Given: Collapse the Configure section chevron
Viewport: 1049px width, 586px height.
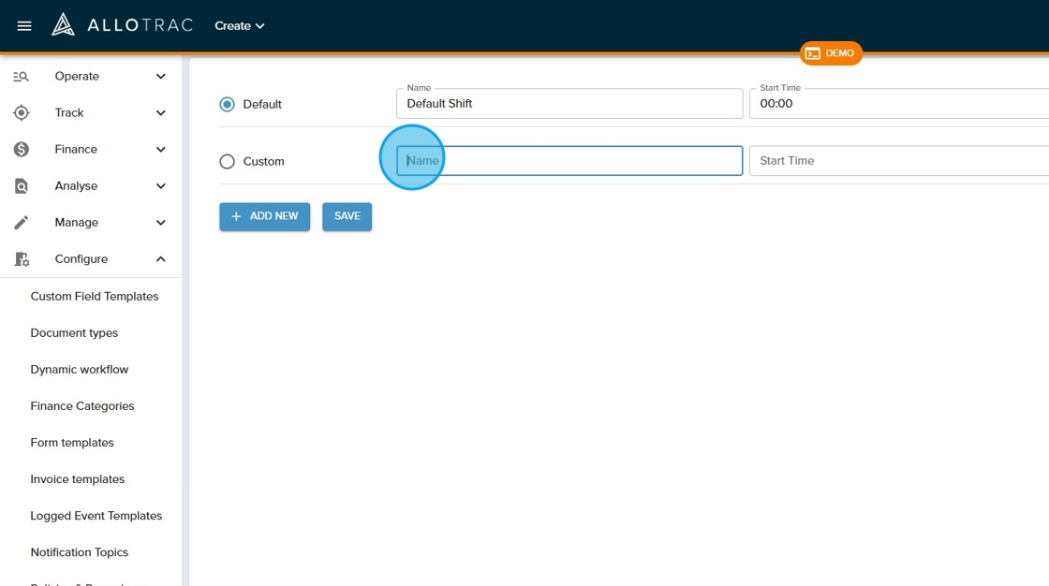Looking at the screenshot, I should pos(161,259).
